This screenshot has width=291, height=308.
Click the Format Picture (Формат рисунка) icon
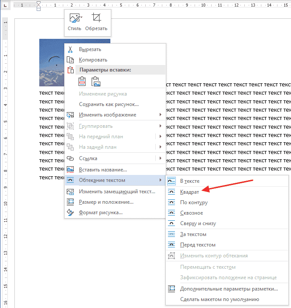(70, 212)
